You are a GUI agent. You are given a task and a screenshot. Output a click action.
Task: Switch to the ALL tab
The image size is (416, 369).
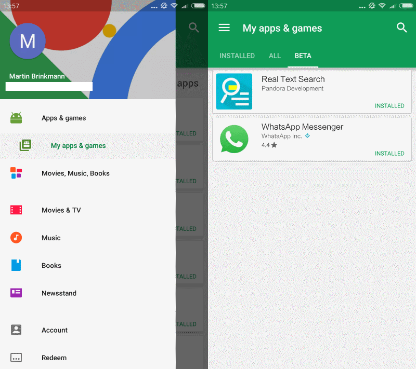pos(275,56)
